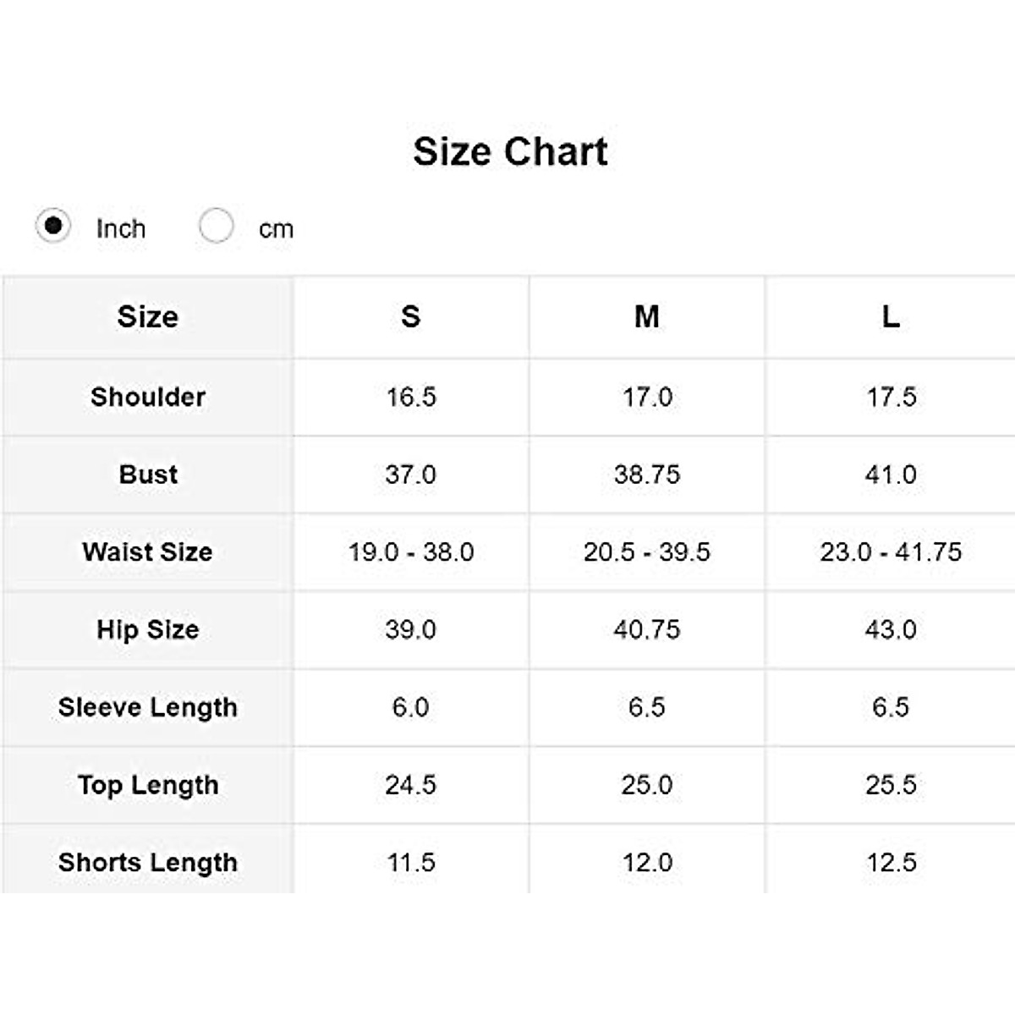Click the S size column header
Screen dimensions: 1015x1015
(x=410, y=316)
